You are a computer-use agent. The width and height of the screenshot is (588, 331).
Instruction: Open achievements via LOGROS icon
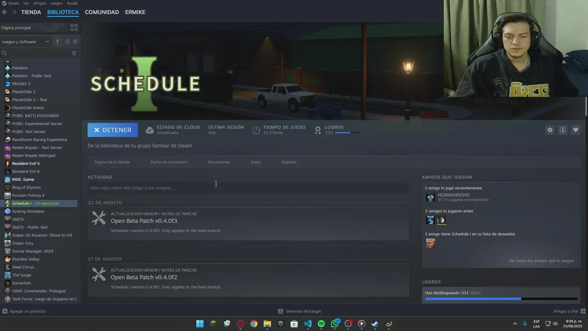coord(318,130)
